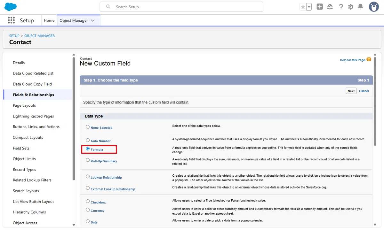Viewport: 384px width, 230px height.
Task: Click the sidebar scrollbar up arrow
Action: point(74,55)
